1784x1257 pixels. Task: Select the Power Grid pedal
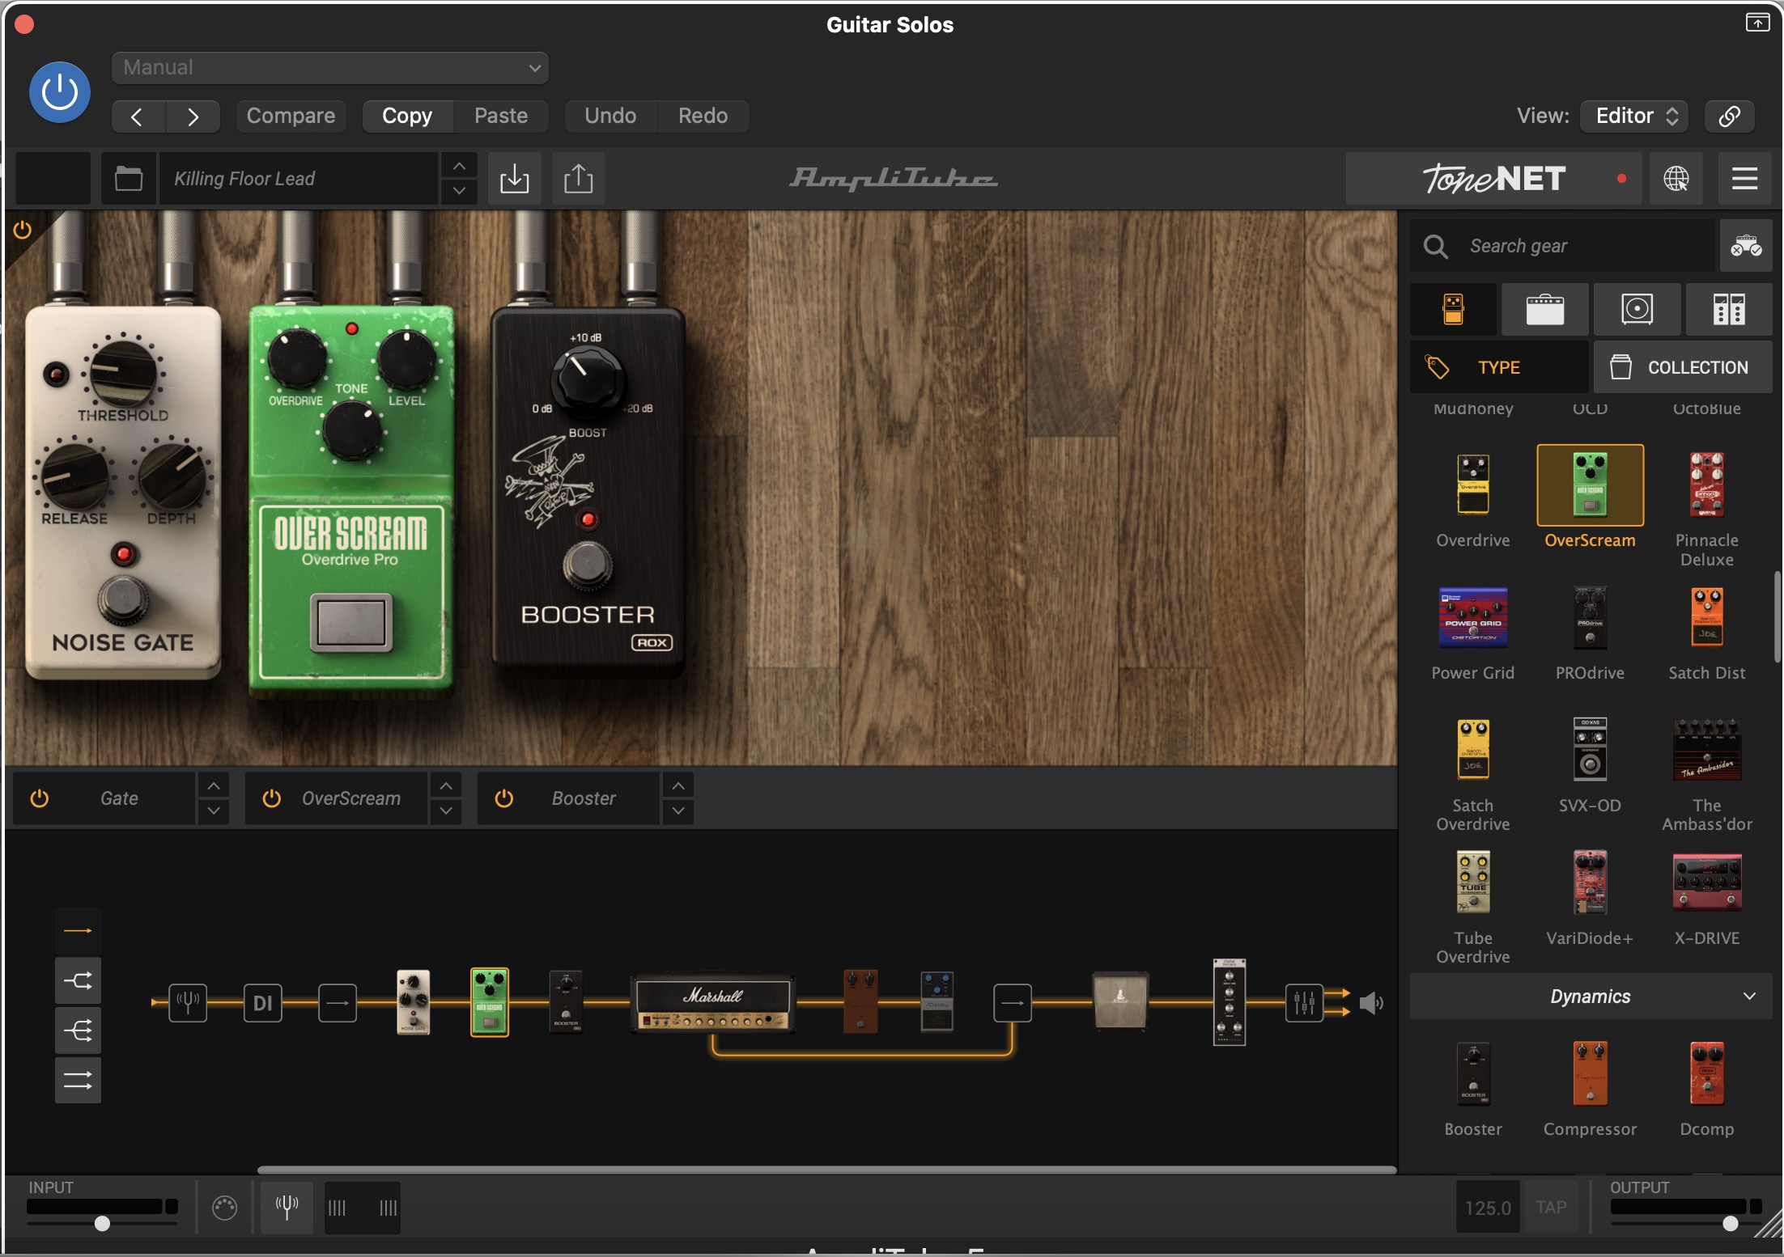click(1473, 617)
